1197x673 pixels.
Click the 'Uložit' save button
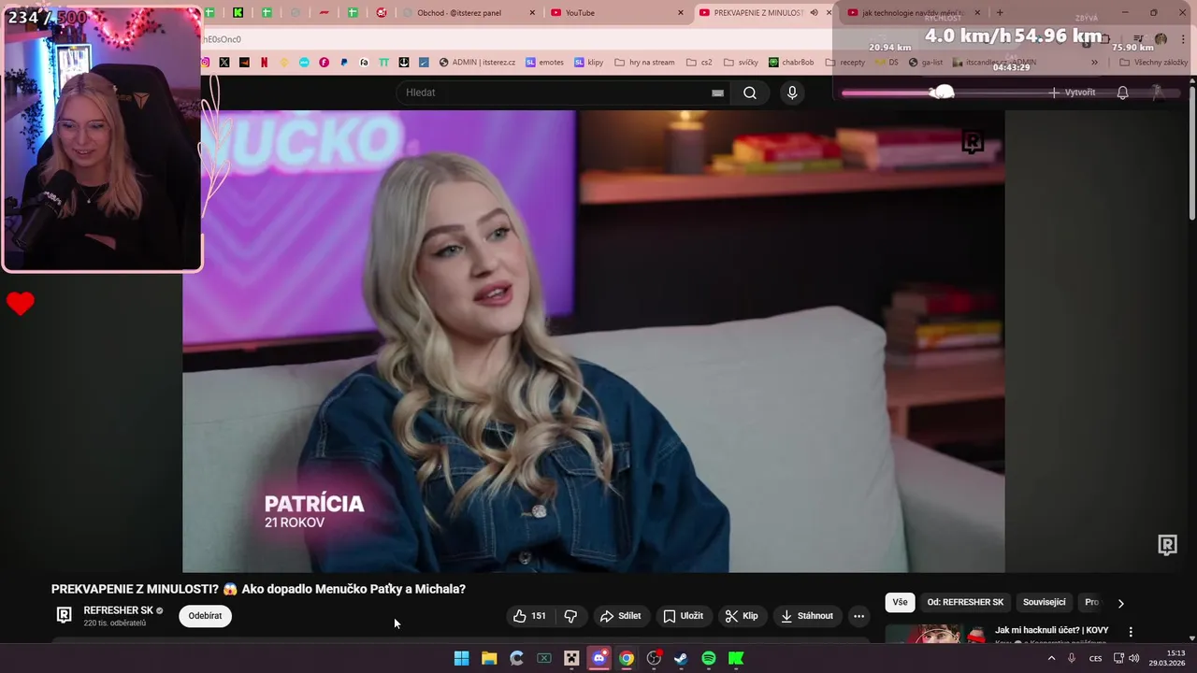683,616
